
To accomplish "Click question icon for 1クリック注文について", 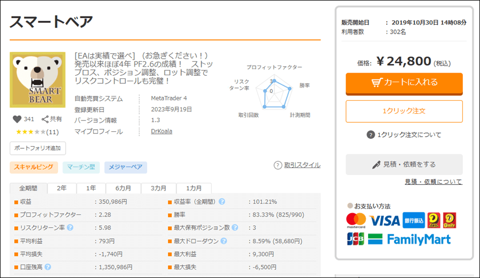I will click(x=371, y=135).
